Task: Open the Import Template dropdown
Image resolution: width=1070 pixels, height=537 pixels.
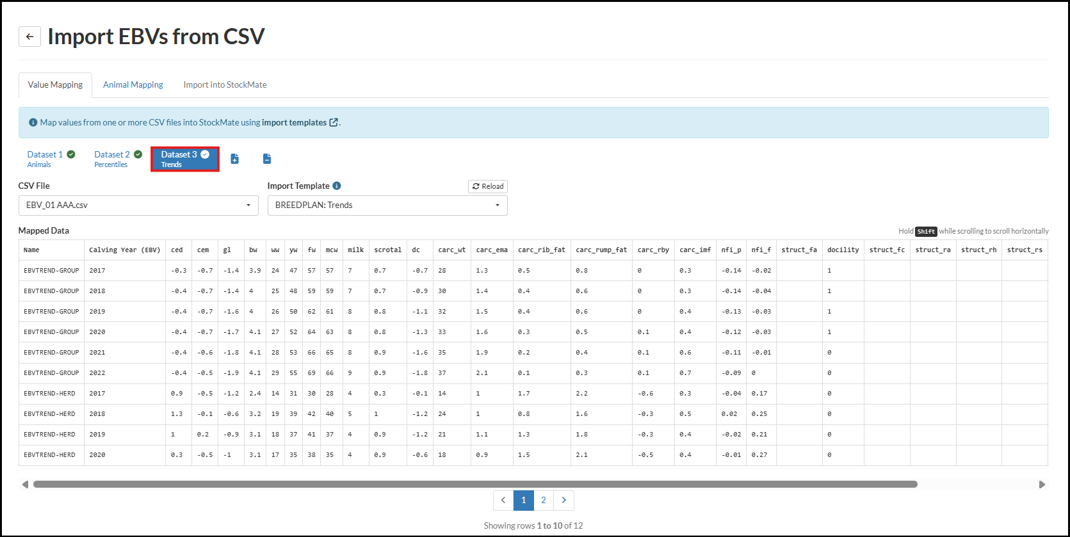Action: click(387, 205)
